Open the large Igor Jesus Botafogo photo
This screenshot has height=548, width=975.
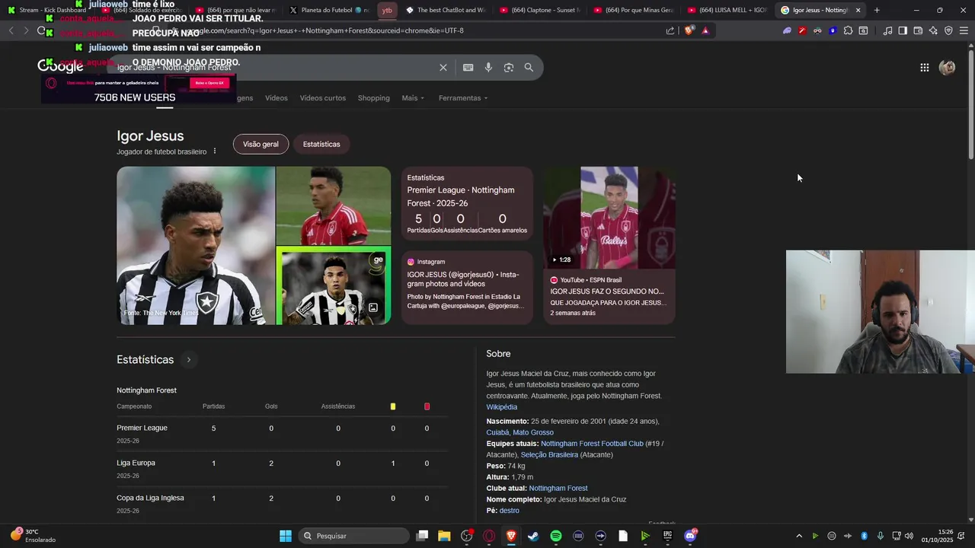click(196, 246)
